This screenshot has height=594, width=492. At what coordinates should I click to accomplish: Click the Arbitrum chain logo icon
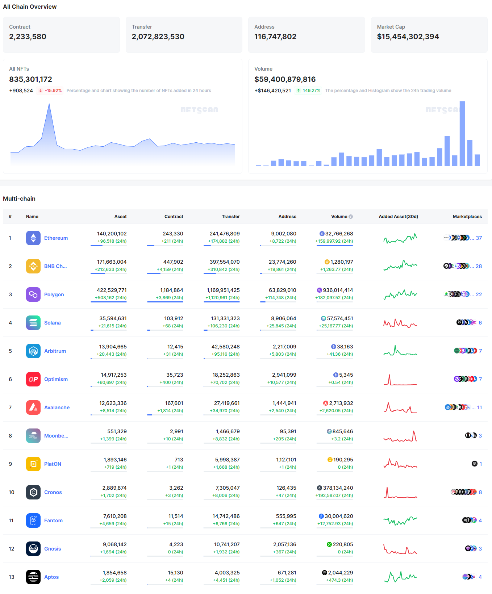33,351
